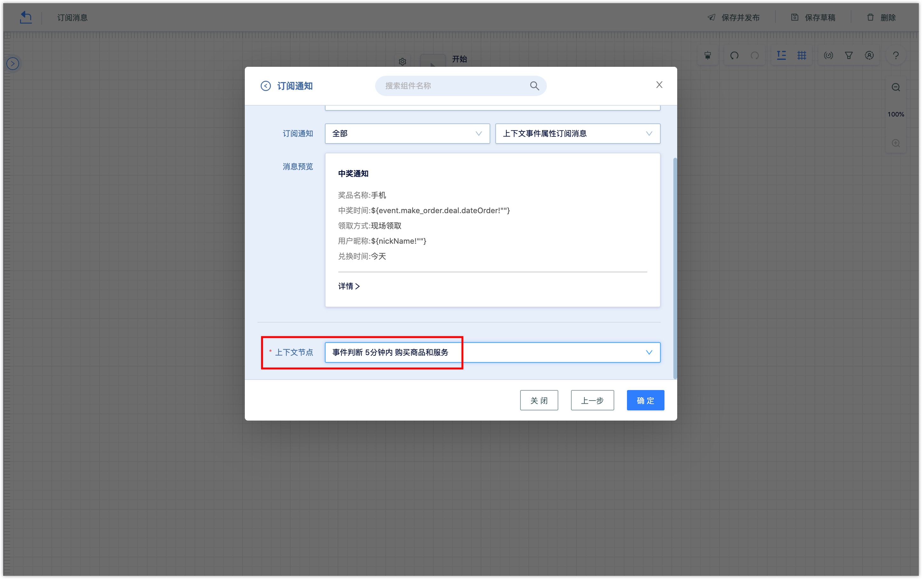Go back using the 订阅通知 dialog back icon

pos(265,86)
